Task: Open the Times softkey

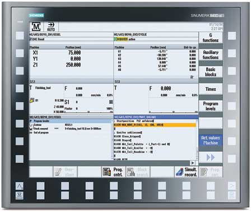Action: (211, 89)
